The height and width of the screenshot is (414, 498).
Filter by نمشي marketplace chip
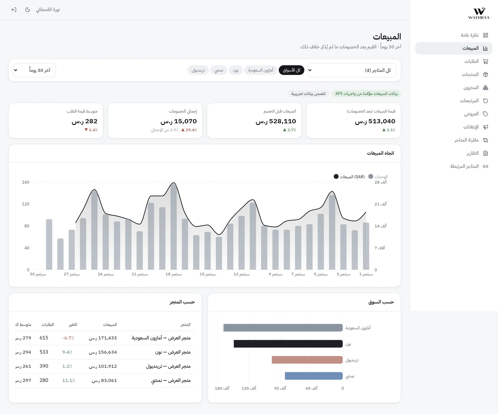pos(219,70)
